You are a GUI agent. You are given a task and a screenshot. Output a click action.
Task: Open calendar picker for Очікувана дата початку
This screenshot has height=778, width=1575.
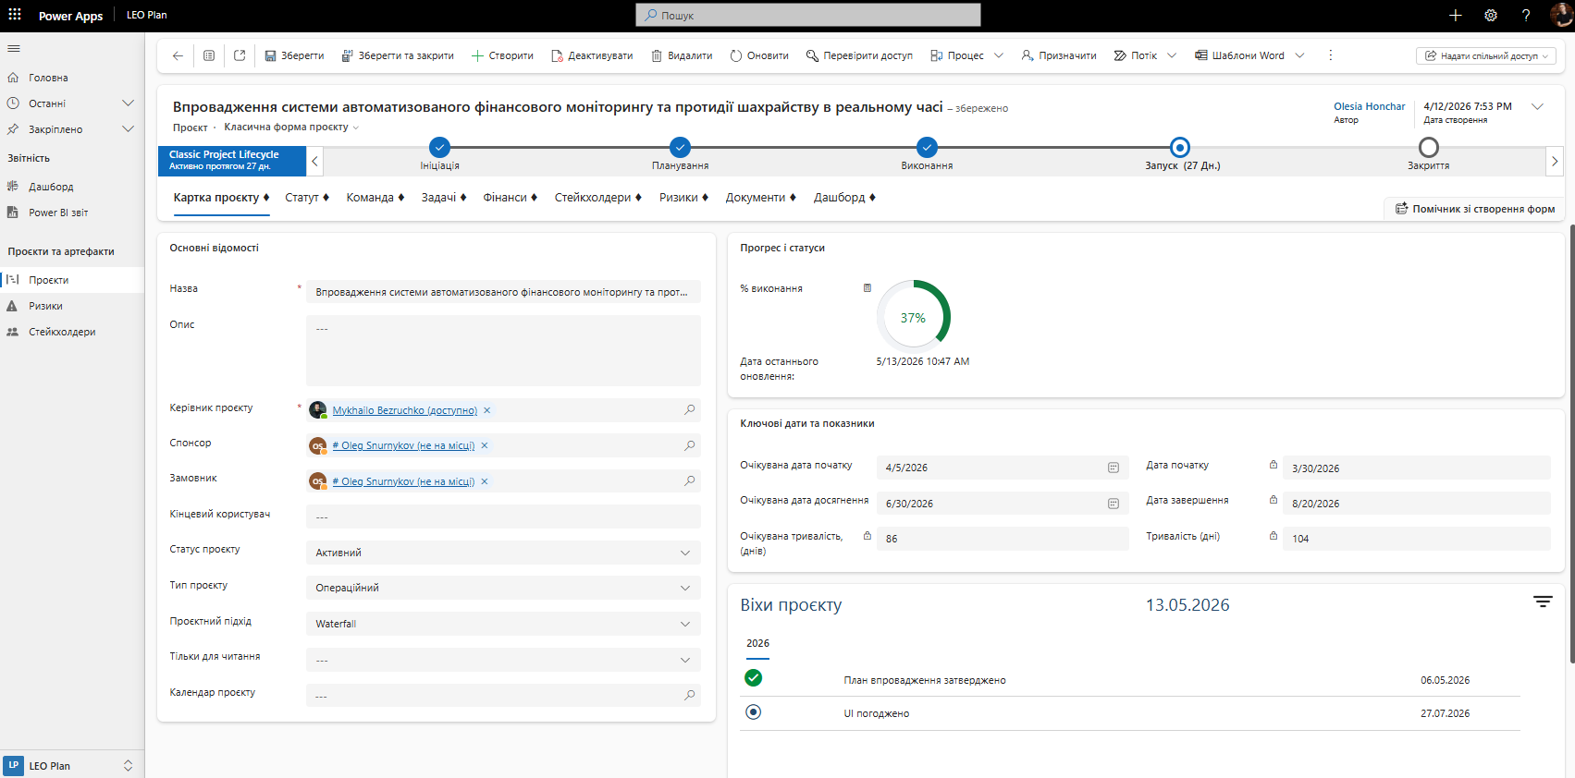(1114, 468)
